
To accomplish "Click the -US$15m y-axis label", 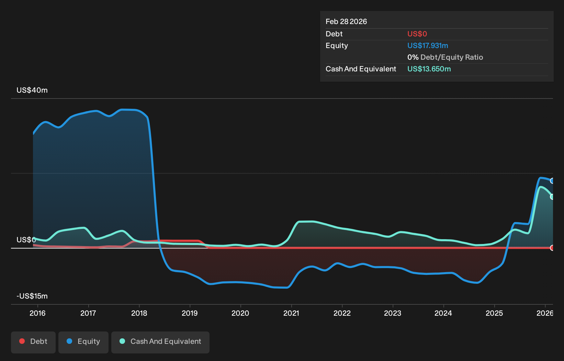I will pyautogui.click(x=32, y=296).
